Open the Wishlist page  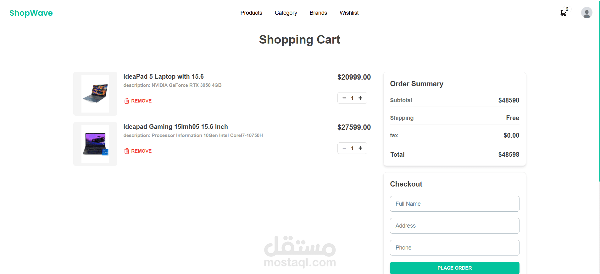(x=349, y=13)
